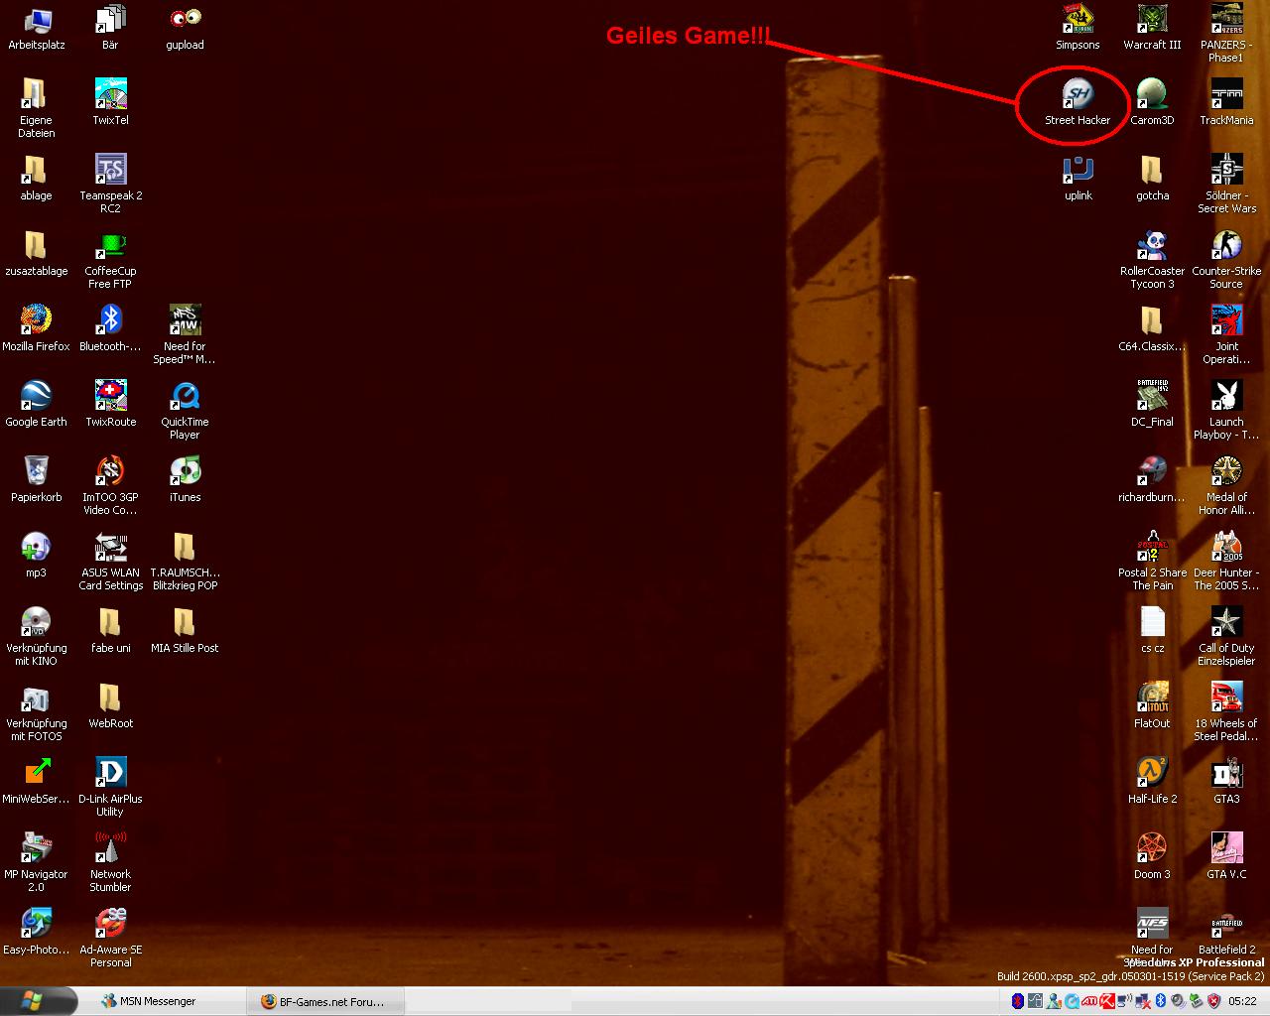Screen dimensions: 1270x1016
Task: Launch Network Stumbler
Action: tap(110, 862)
